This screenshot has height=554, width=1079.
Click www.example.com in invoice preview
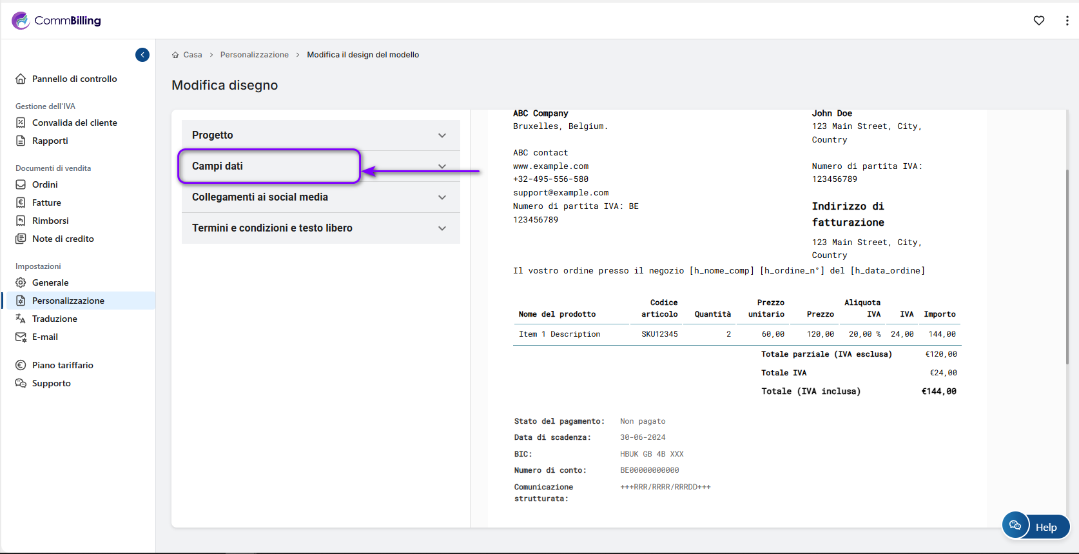551,166
